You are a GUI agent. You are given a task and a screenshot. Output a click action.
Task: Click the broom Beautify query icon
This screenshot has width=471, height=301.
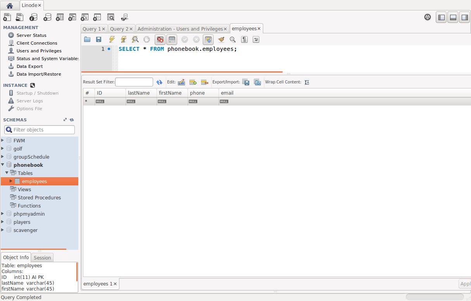(221, 39)
